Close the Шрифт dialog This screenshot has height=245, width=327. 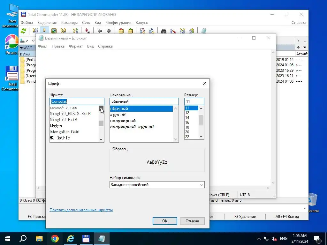(x=205, y=83)
